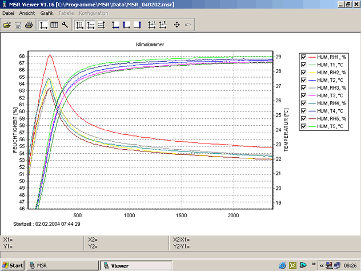Open settings with the wrench icon
This screenshot has height=271, width=361.
(65, 25)
